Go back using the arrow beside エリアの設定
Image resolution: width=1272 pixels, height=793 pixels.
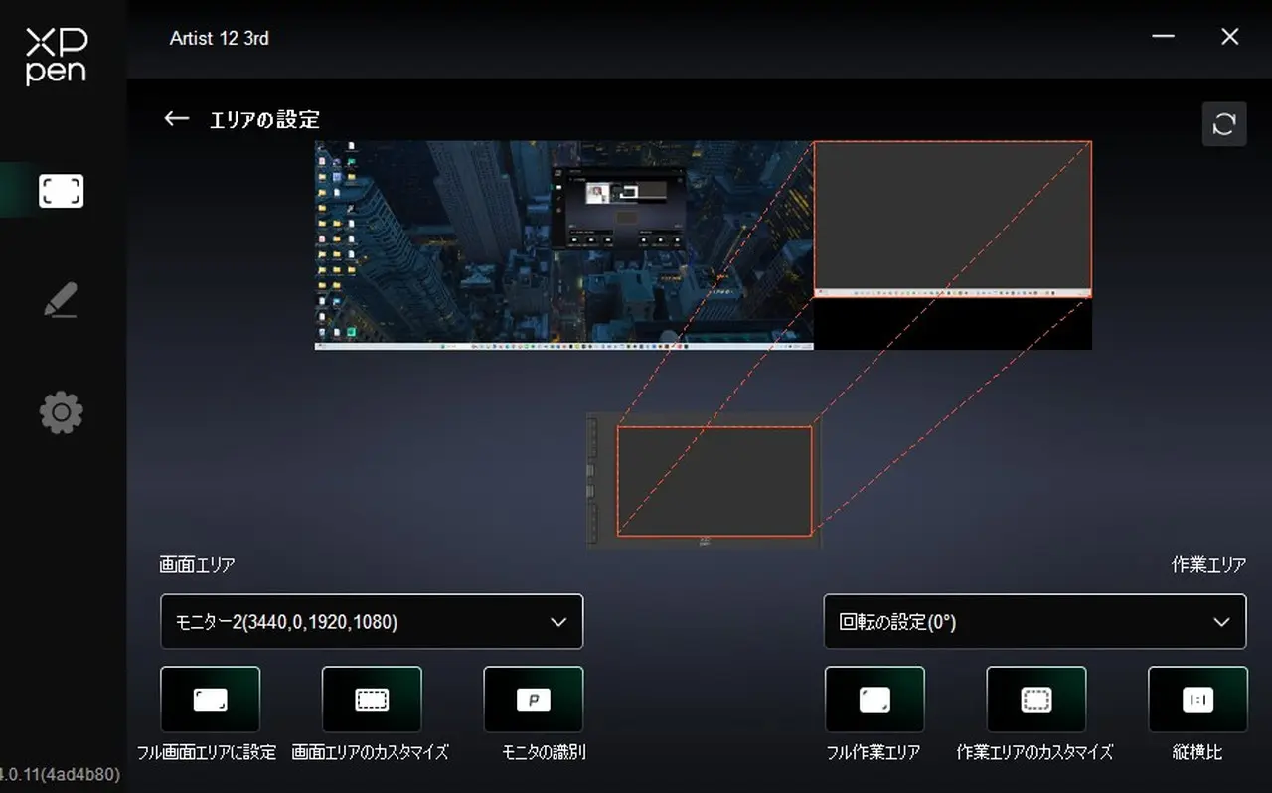176,119
